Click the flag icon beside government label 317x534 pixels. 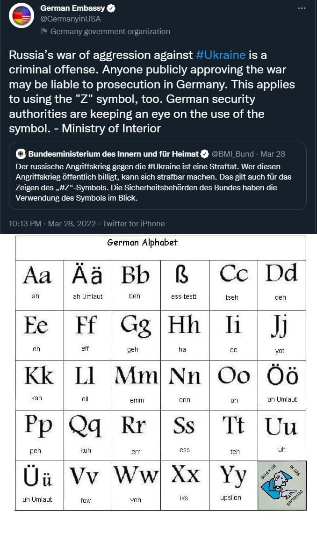[43, 31]
